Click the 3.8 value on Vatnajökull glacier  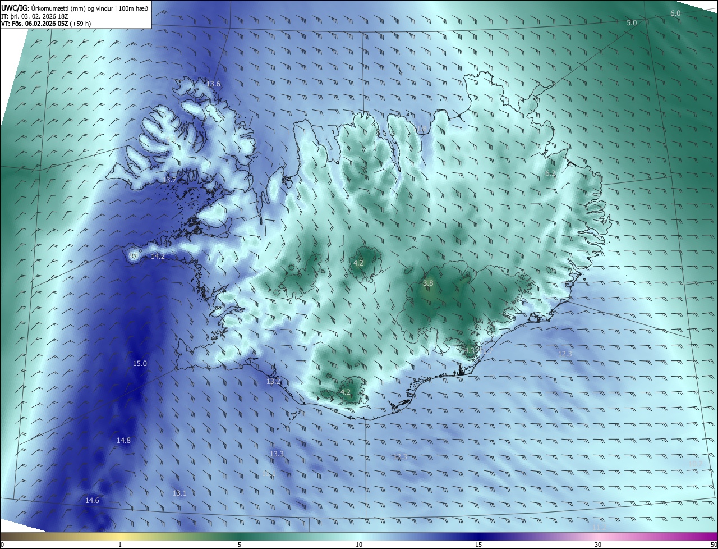[428, 283]
